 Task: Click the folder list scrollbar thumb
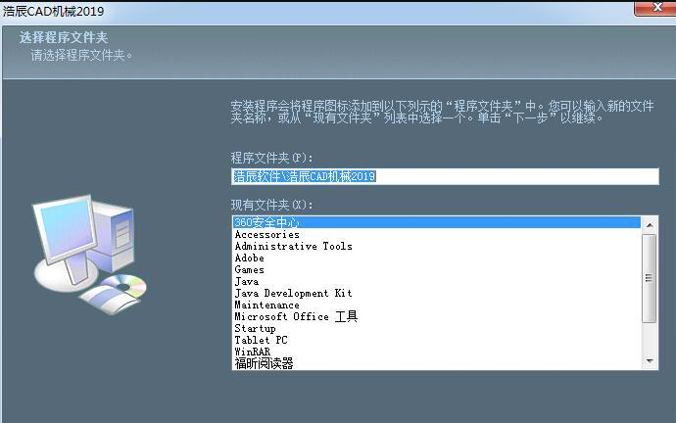tap(649, 278)
